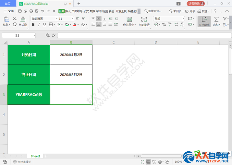The image size is (232, 165).
Task: Add a new document tab
Action: tap(79, 4)
